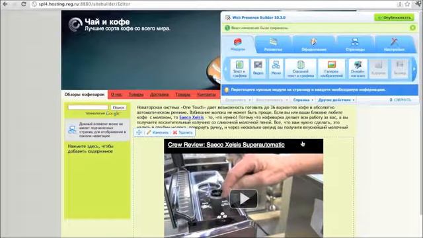Select the Текст и графика module icon

click(x=239, y=69)
